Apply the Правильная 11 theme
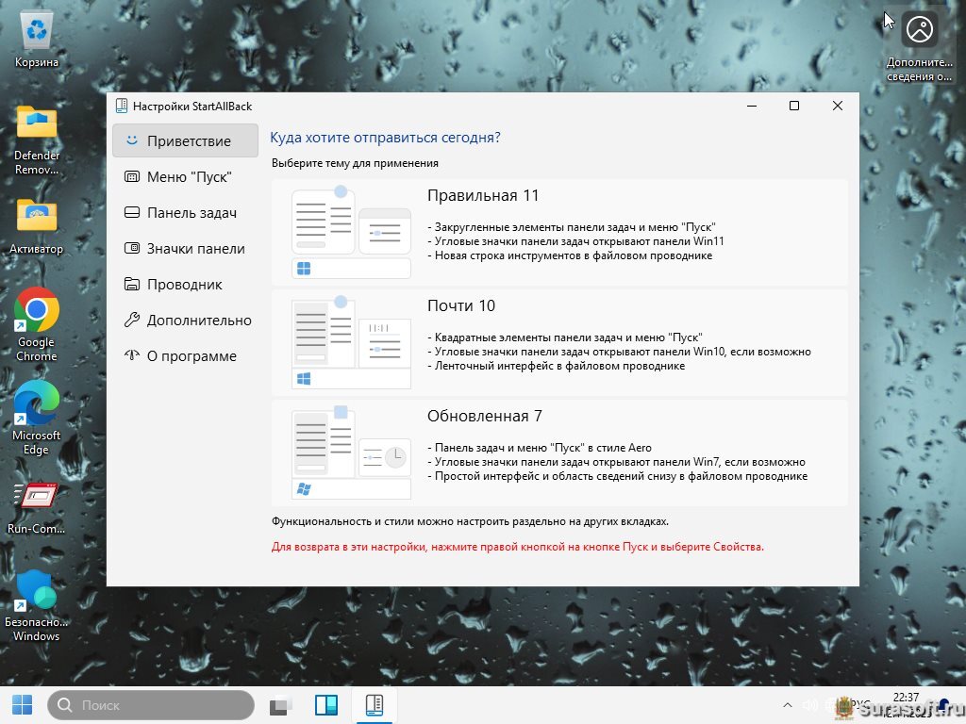This screenshot has width=966, height=724. click(x=559, y=232)
